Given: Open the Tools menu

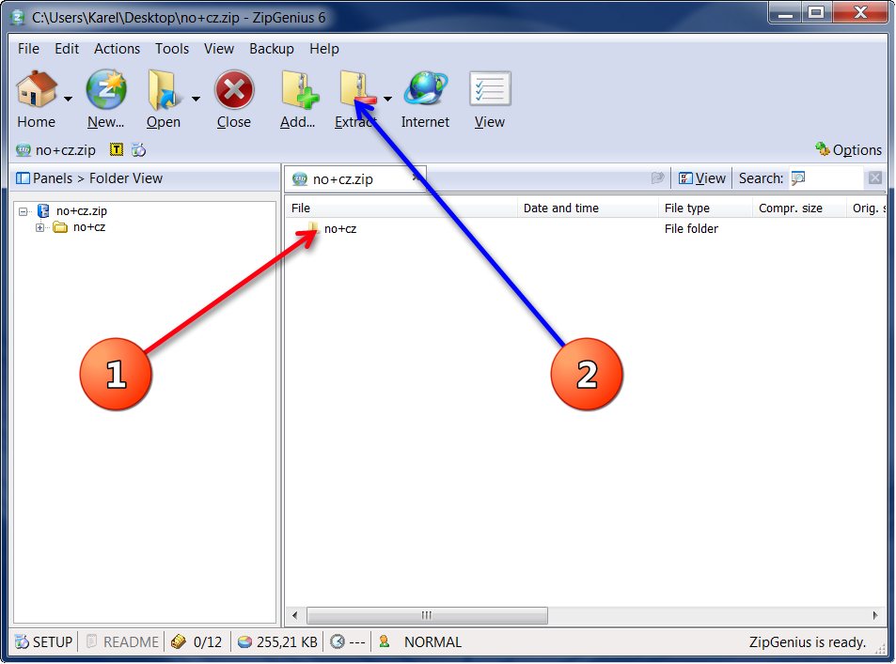Looking at the screenshot, I should (172, 49).
